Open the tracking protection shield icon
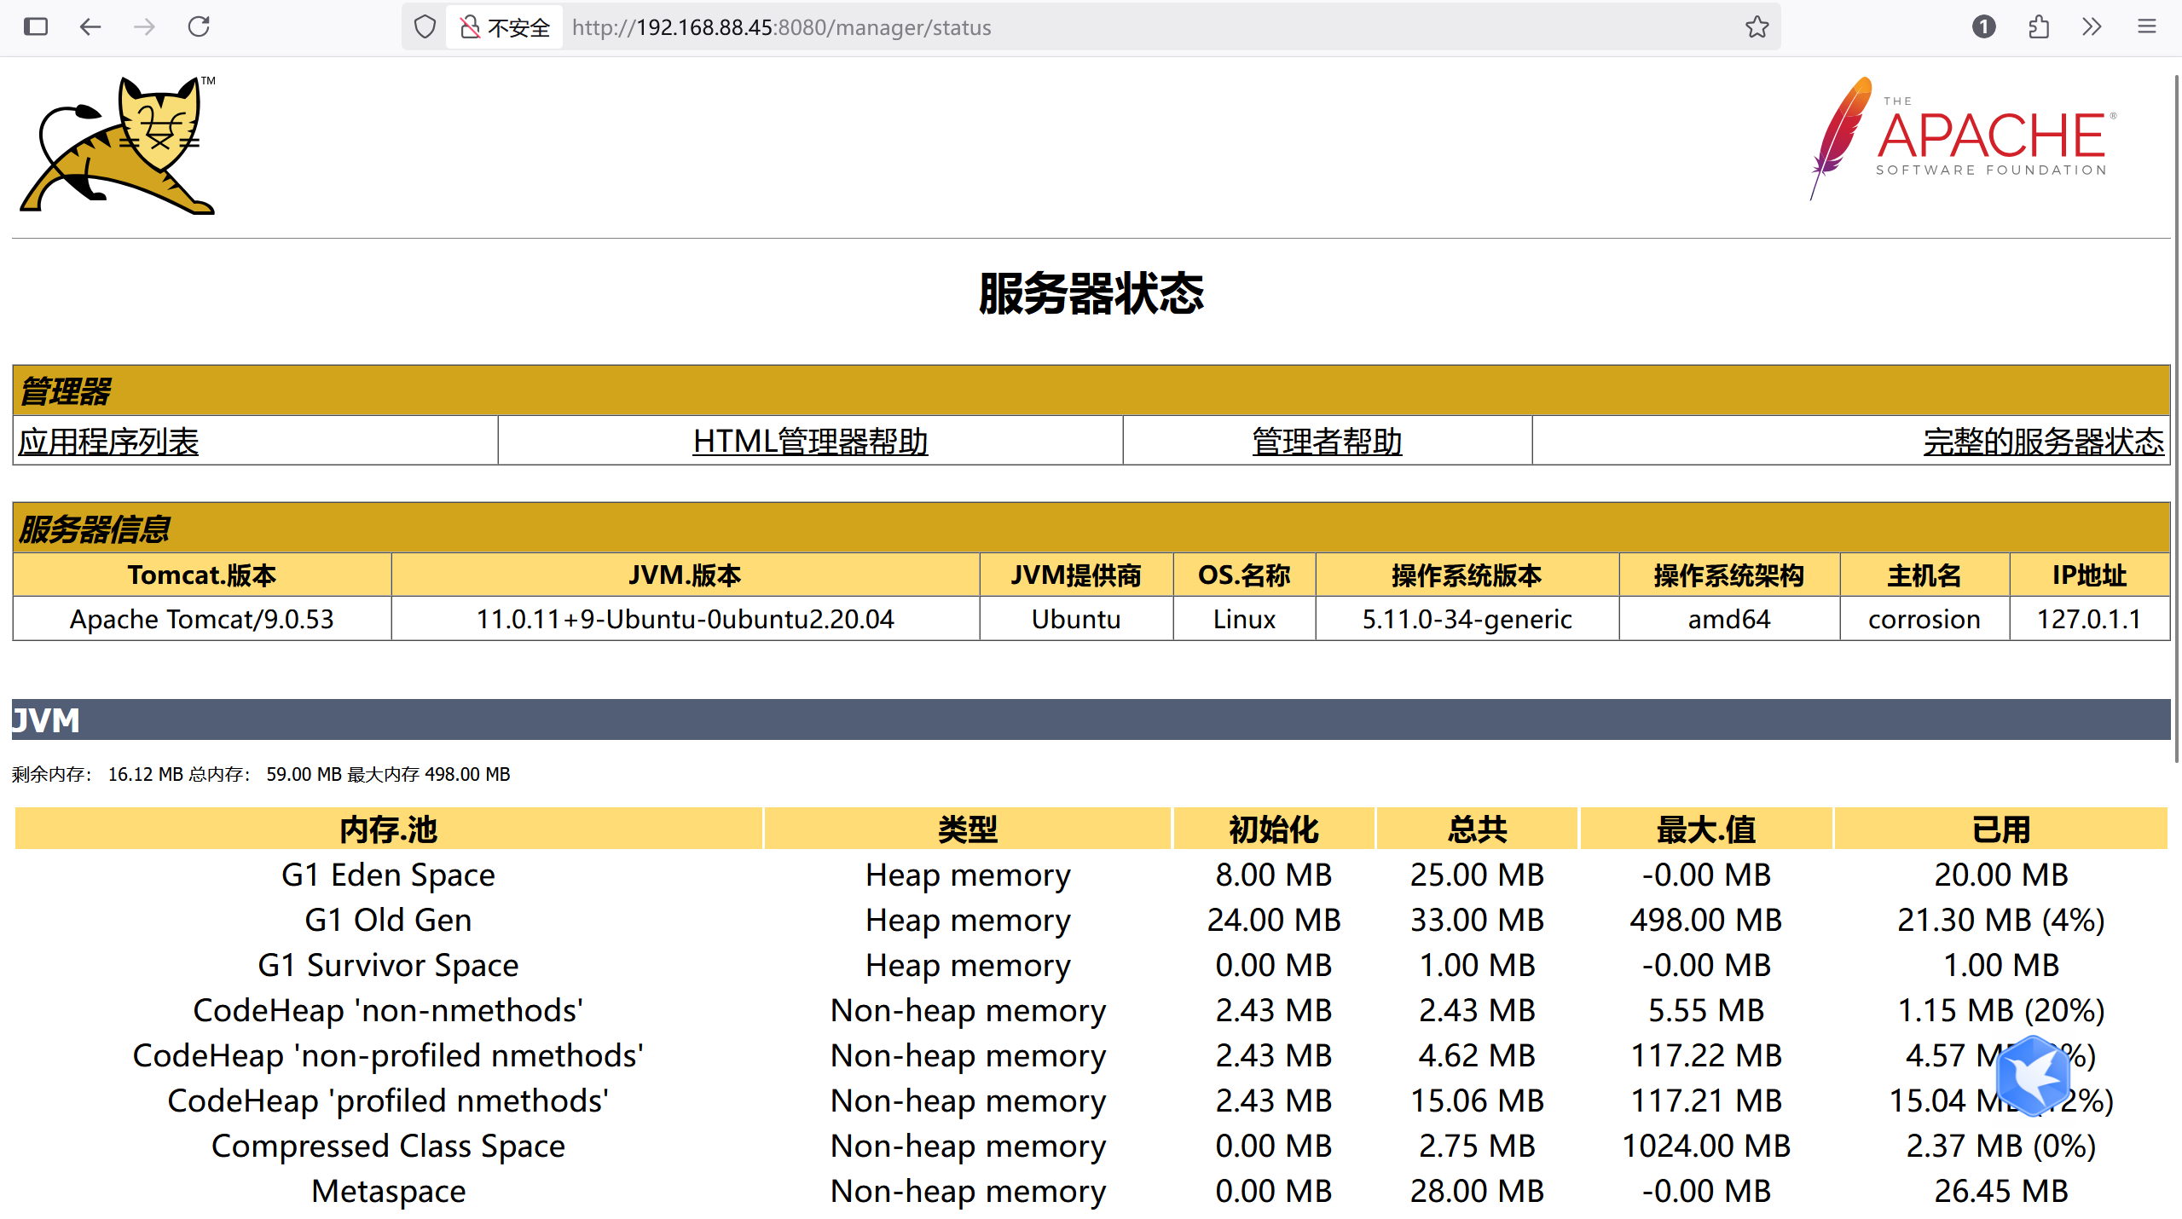Screen dimensions: 2182x1219 pyautogui.click(x=425, y=27)
